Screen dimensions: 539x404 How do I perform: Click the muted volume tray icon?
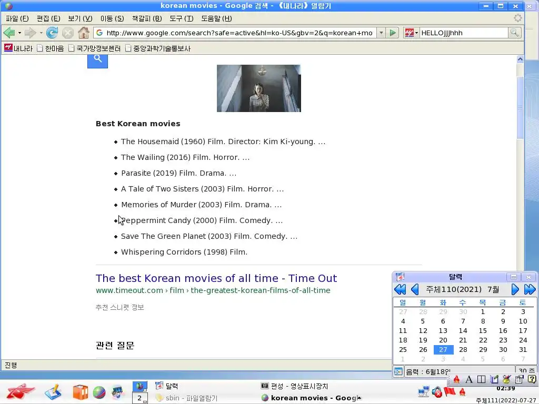[x=437, y=391]
